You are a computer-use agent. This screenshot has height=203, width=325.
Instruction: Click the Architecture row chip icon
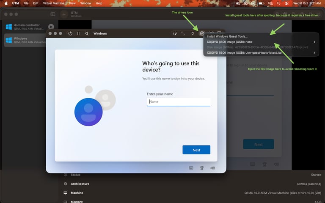point(66,184)
